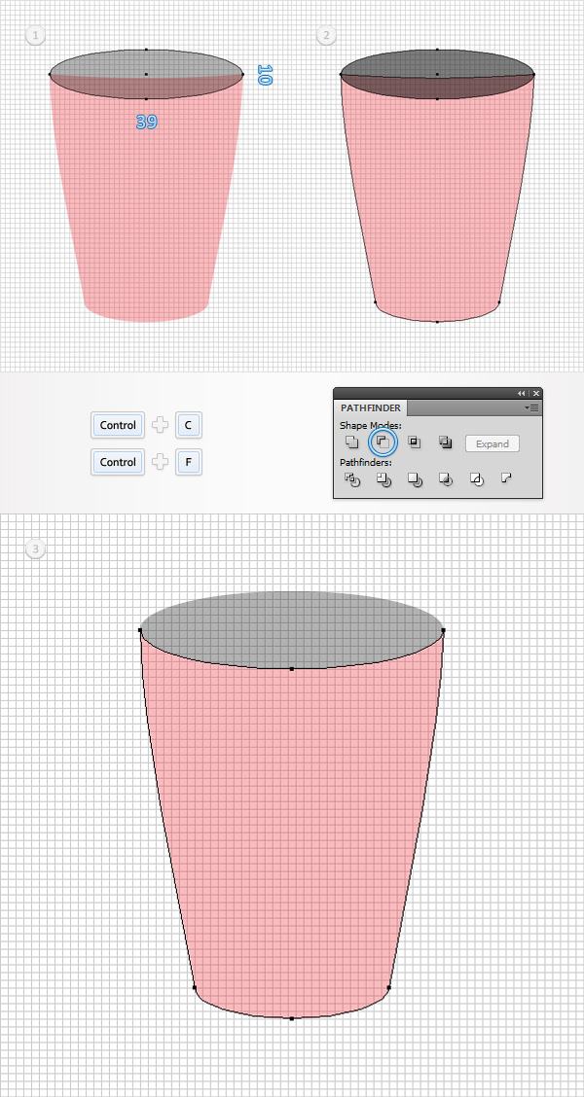
Task: Click right anchor of step one ellipse
Action: (x=242, y=74)
